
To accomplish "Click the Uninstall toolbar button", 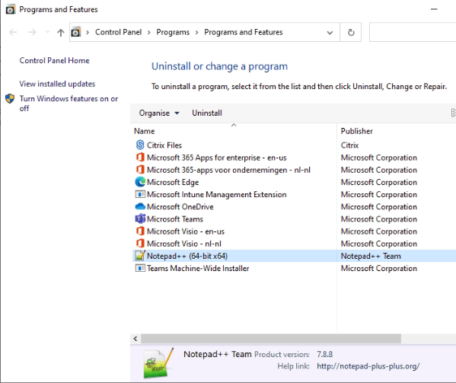I will [x=207, y=113].
